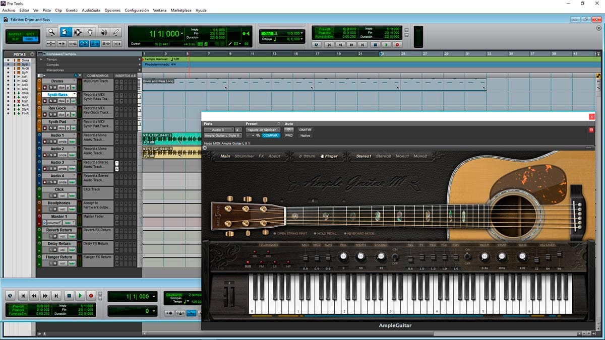Open the AudioSuite menu
Screen dimensions: 605x340
pyautogui.click(x=91, y=10)
